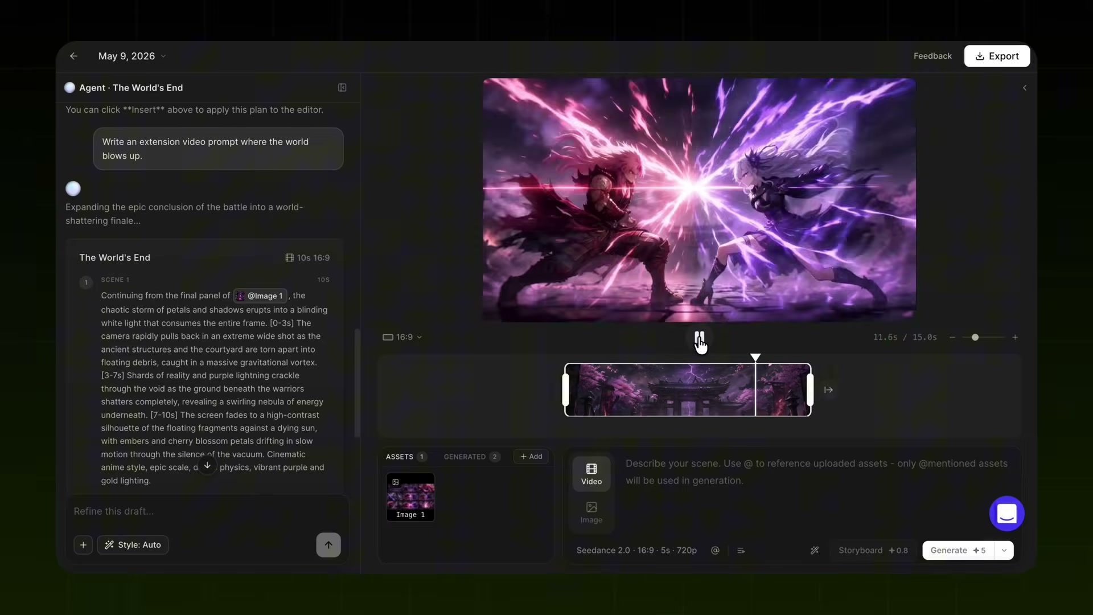The height and width of the screenshot is (615, 1093).
Task: Zoom in the timeline with plus
Action: click(1015, 337)
